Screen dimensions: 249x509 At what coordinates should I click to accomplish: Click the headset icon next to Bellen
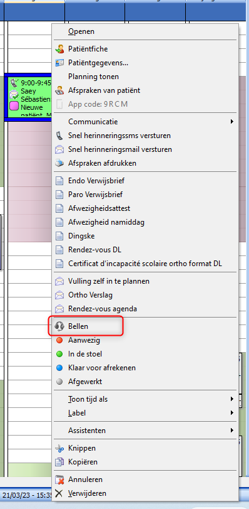click(59, 326)
